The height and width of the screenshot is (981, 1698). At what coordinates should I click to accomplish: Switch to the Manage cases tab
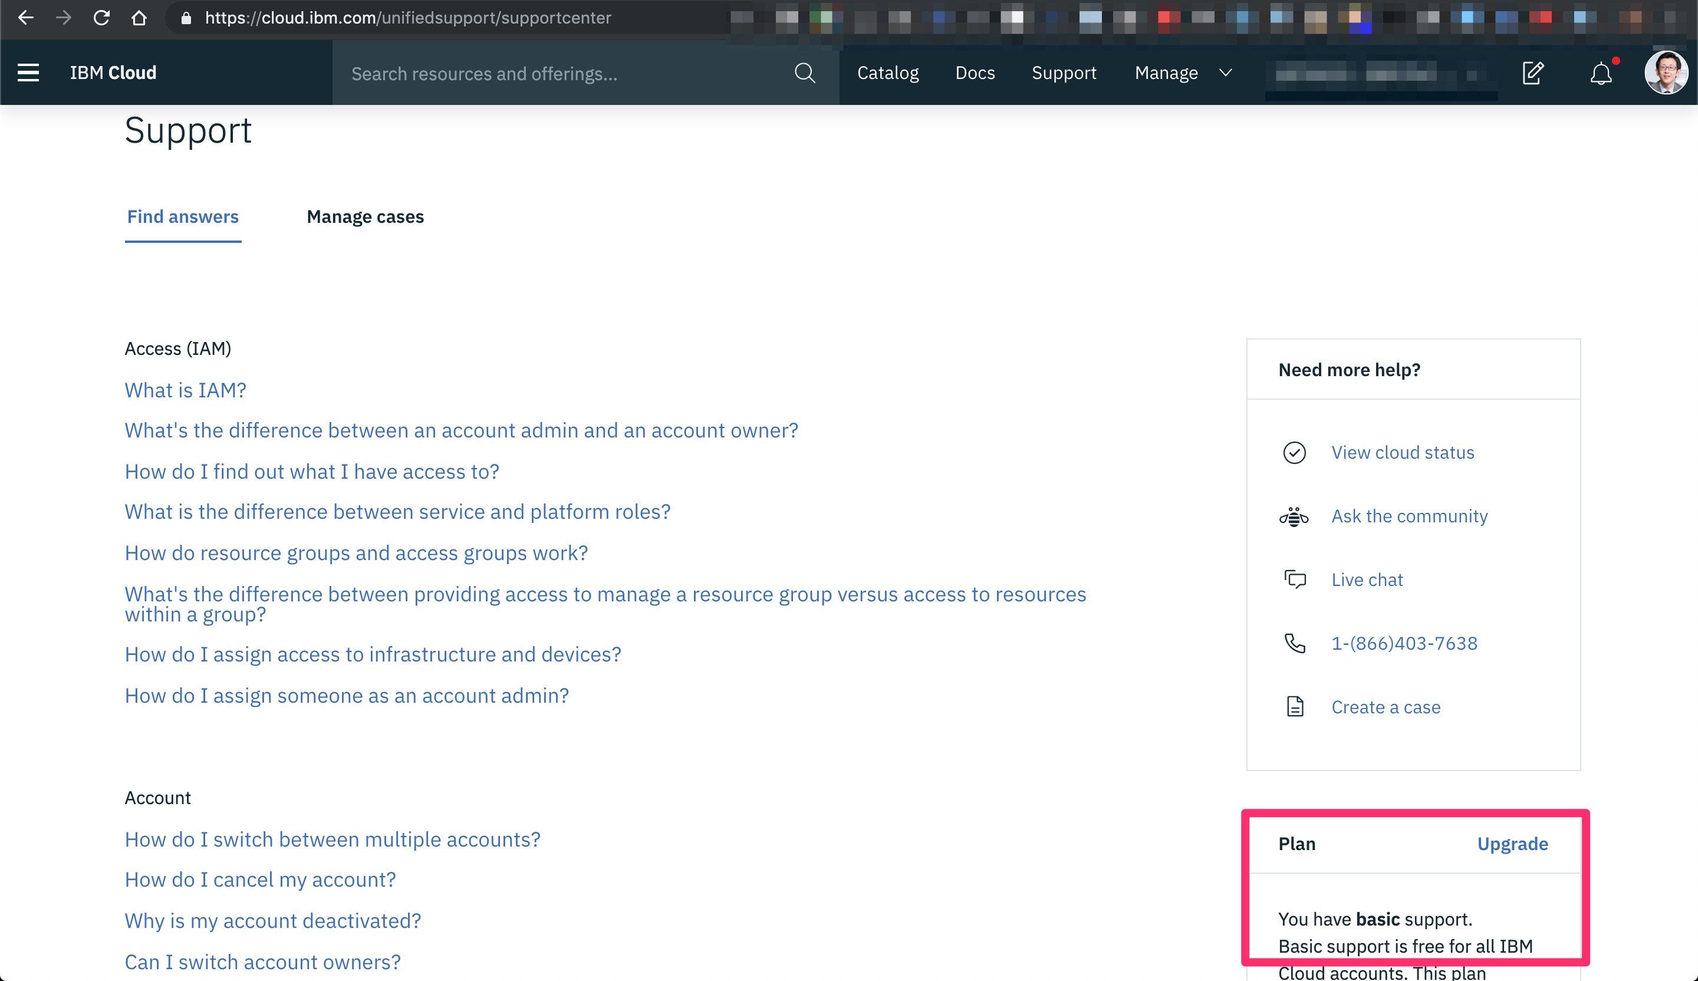point(364,217)
